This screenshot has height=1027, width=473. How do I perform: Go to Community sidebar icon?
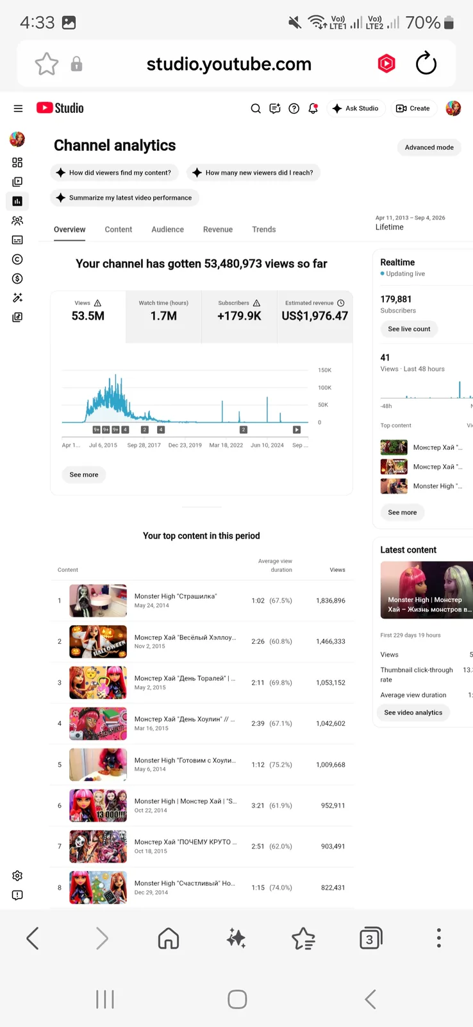(17, 221)
